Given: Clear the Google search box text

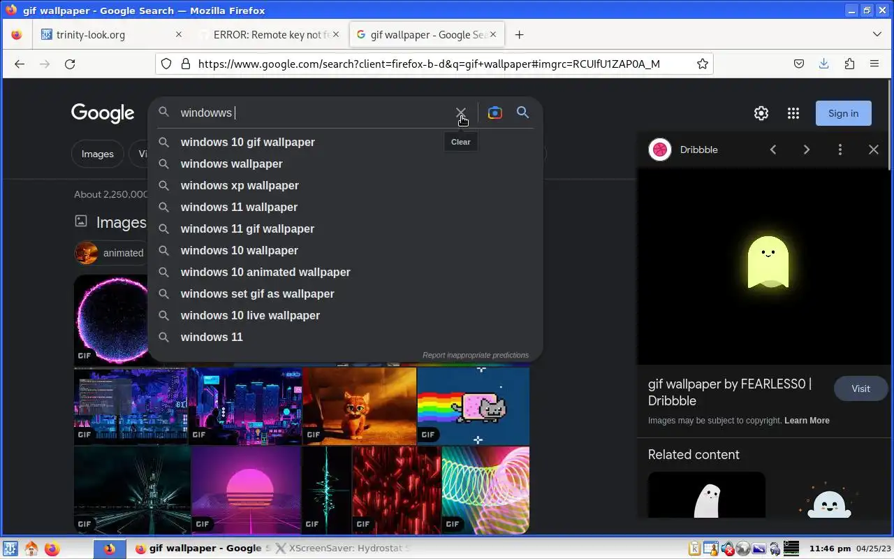Looking at the screenshot, I should tap(461, 112).
